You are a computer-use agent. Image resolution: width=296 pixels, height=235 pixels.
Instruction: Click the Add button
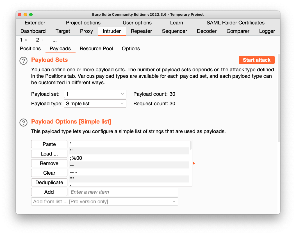pos(49,192)
